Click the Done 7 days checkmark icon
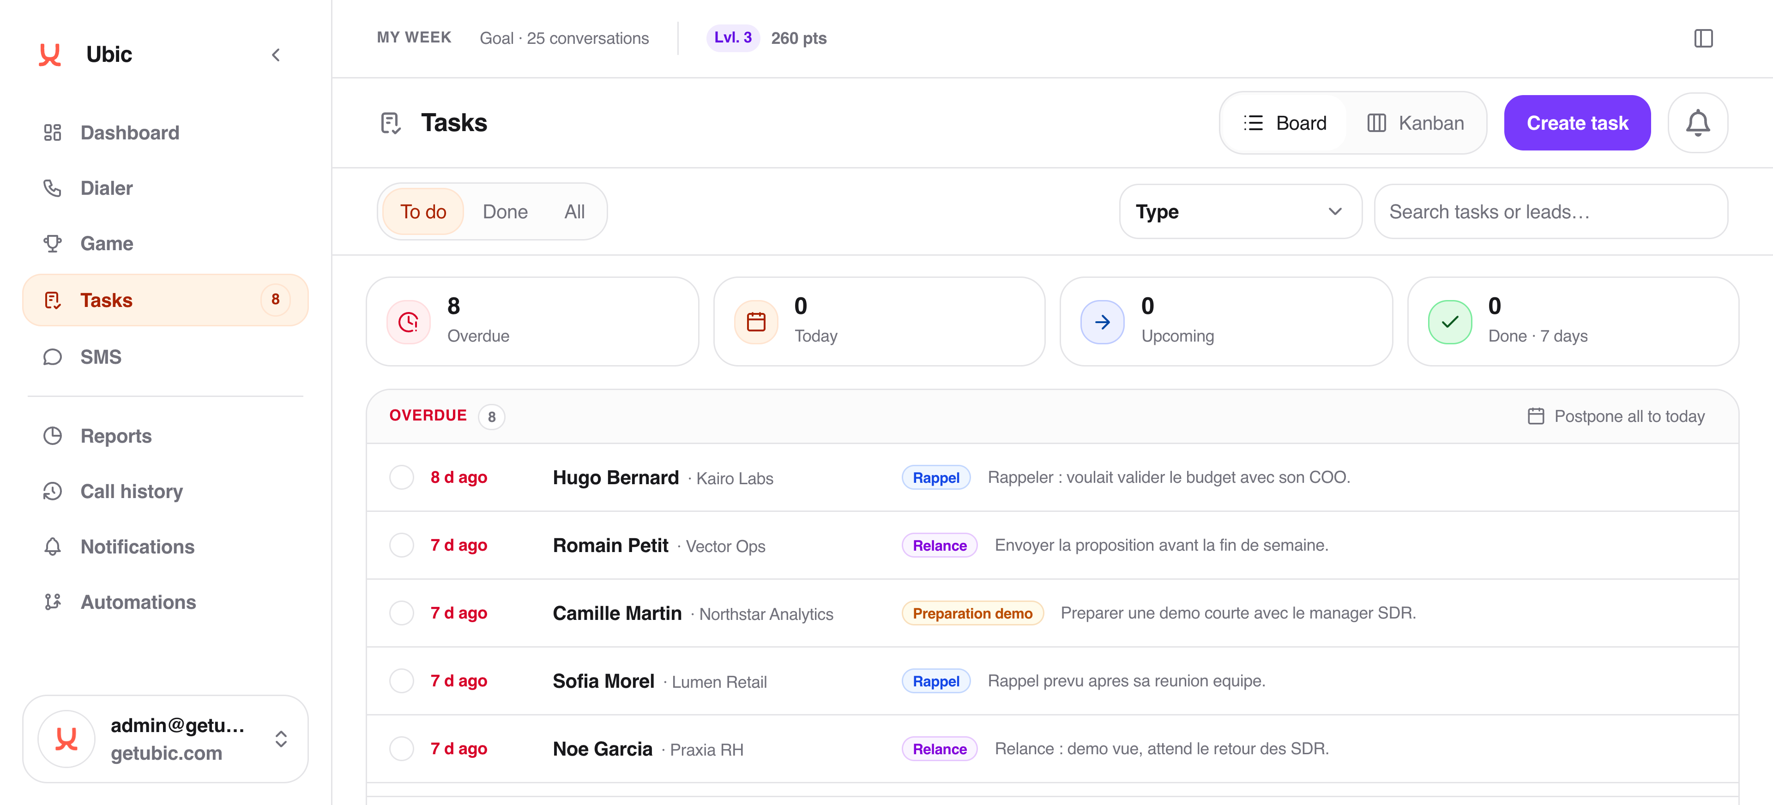1773x805 pixels. tap(1449, 322)
